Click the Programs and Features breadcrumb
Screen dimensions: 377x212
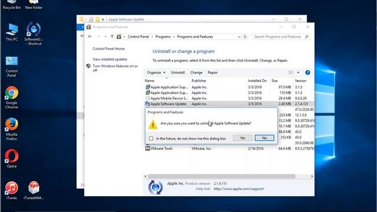click(x=195, y=37)
